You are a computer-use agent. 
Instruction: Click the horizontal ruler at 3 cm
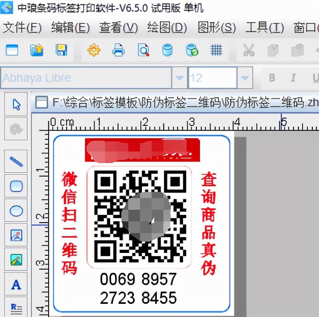[x=191, y=122]
